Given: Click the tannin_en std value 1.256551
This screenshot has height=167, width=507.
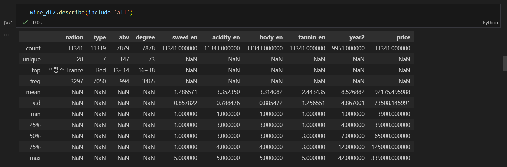Looking at the screenshot, I should pos(314,103).
